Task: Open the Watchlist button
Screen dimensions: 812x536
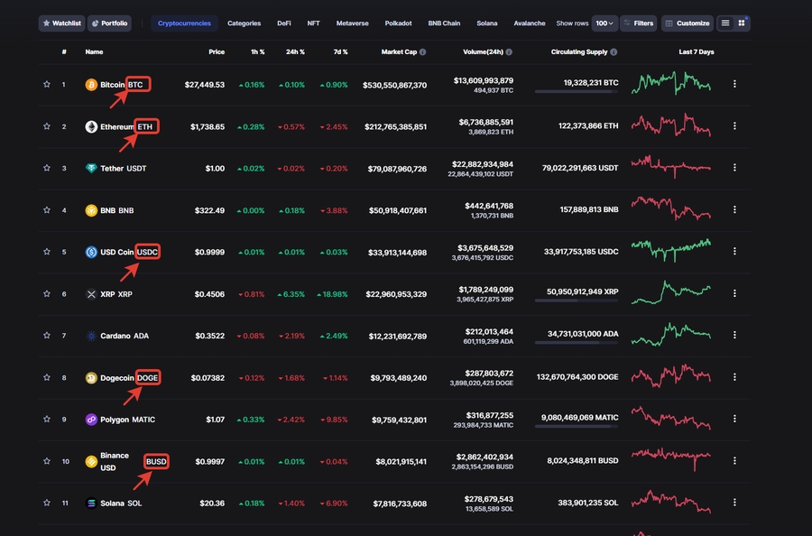Action: (x=61, y=23)
